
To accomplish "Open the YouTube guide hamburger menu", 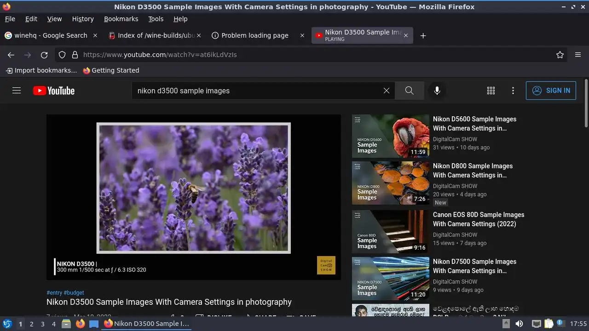I will click(x=17, y=91).
